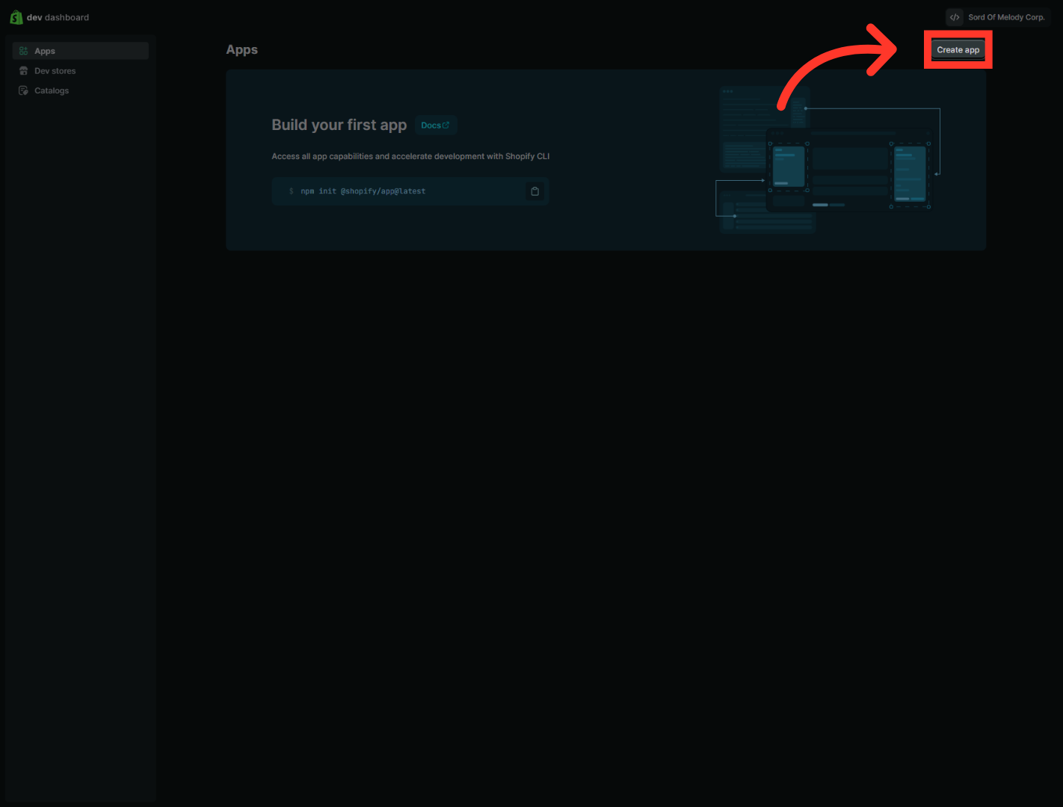This screenshot has width=1063, height=807.
Task: Open the Apps section in the sidebar
Action: pos(81,51)
